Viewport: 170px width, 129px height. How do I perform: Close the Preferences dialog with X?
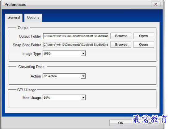click(156, 4)
